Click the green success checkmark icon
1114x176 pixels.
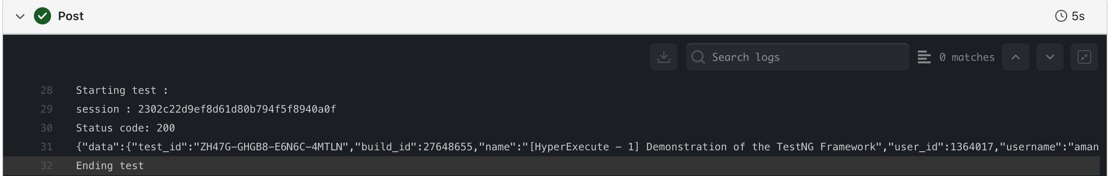[42, 16]
